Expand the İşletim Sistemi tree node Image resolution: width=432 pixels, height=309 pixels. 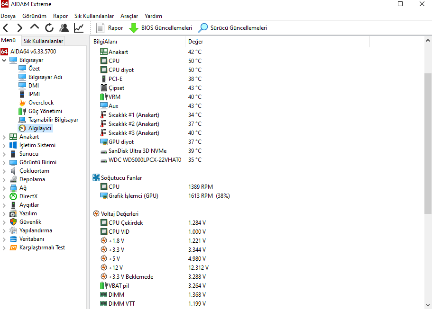(x=4, y=145)
